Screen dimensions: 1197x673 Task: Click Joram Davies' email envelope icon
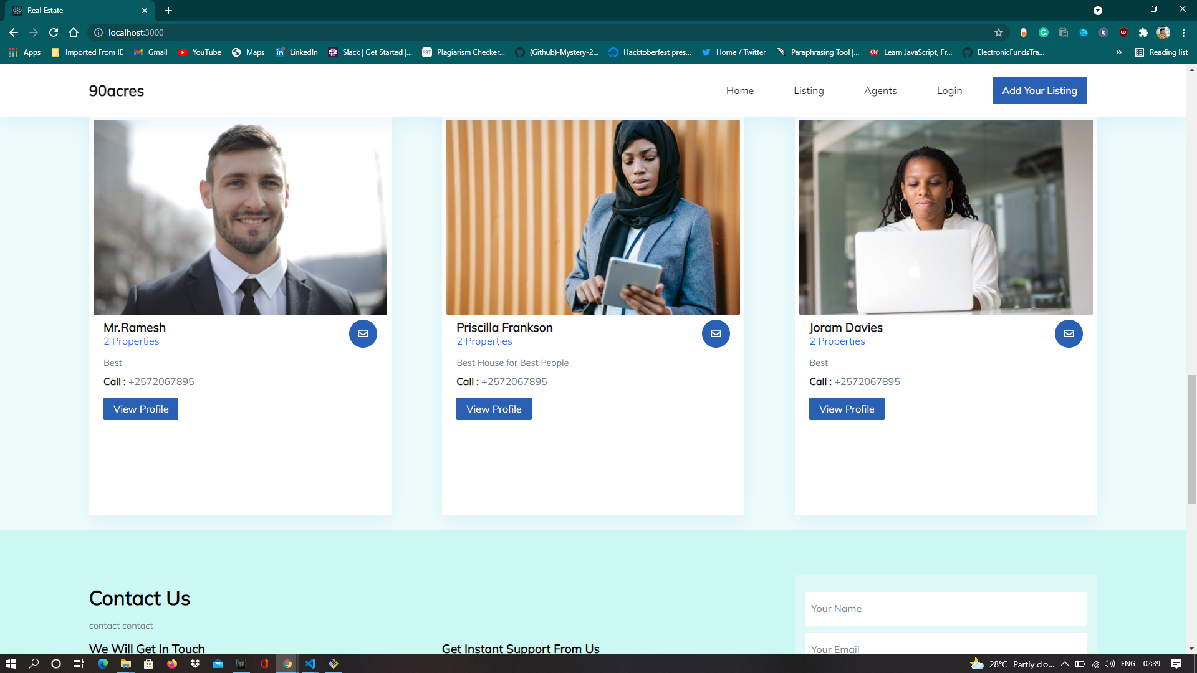tap(1069, 333)
